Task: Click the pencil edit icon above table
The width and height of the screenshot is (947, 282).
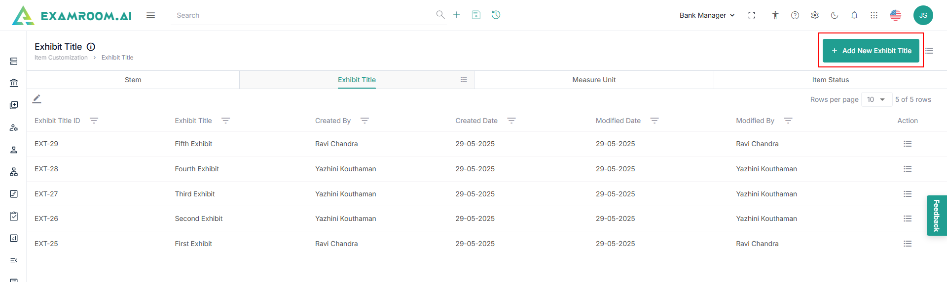Action: tap(37, 99)
